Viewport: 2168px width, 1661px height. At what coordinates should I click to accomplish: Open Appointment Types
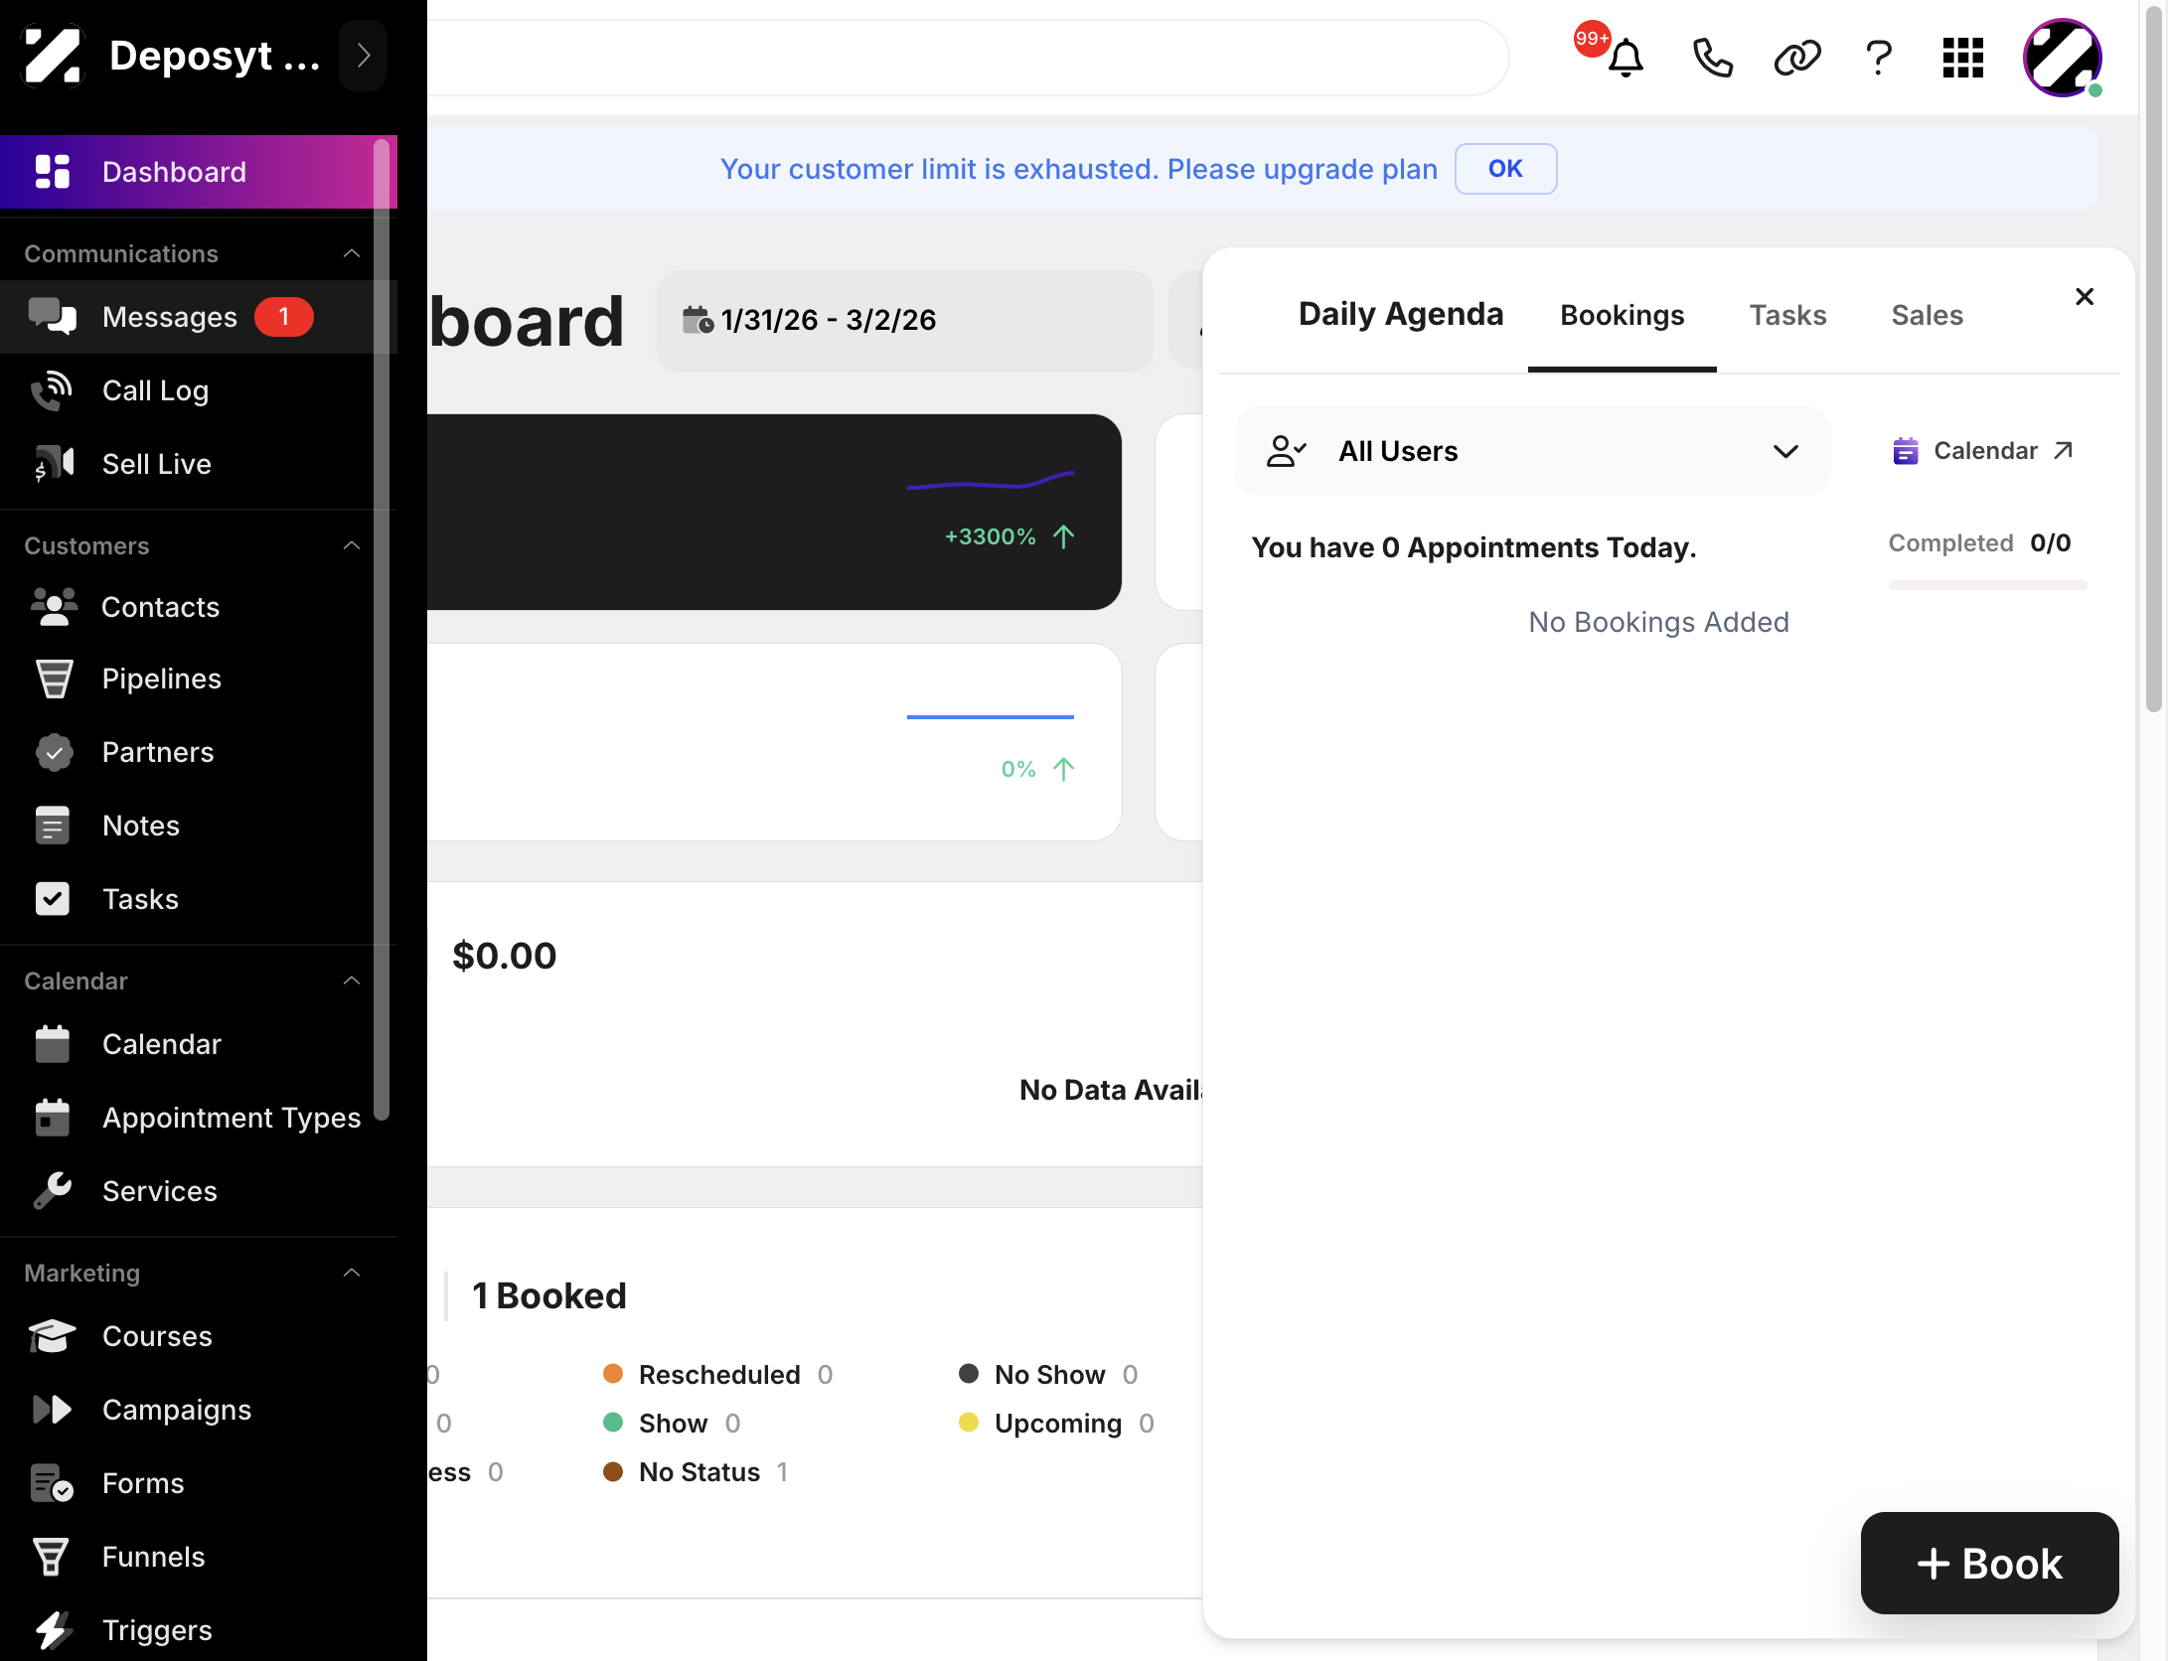[x=199, y=1118]
